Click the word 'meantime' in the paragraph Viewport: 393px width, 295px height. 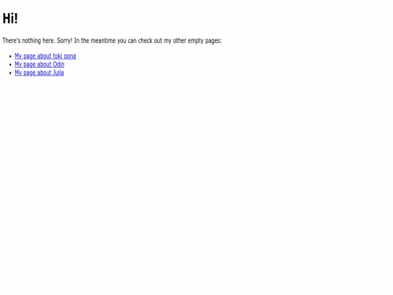tap(103, 41)
